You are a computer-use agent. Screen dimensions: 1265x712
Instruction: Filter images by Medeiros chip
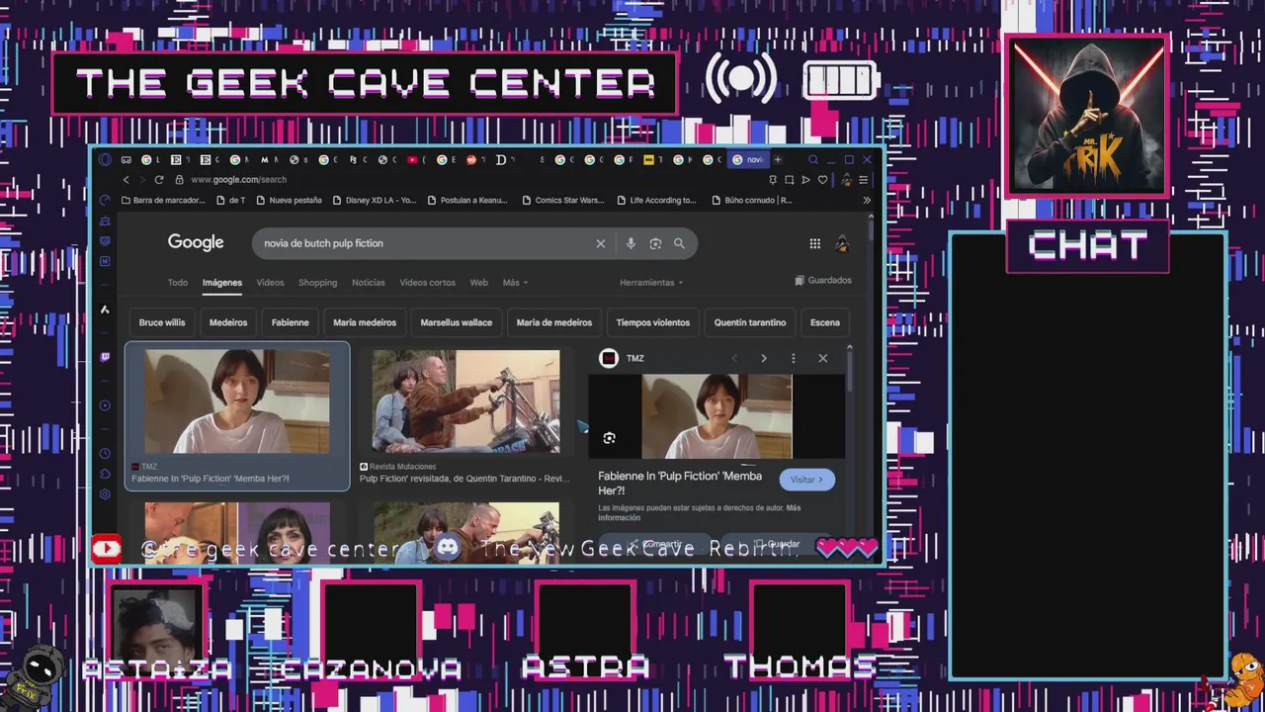(228, 322)
